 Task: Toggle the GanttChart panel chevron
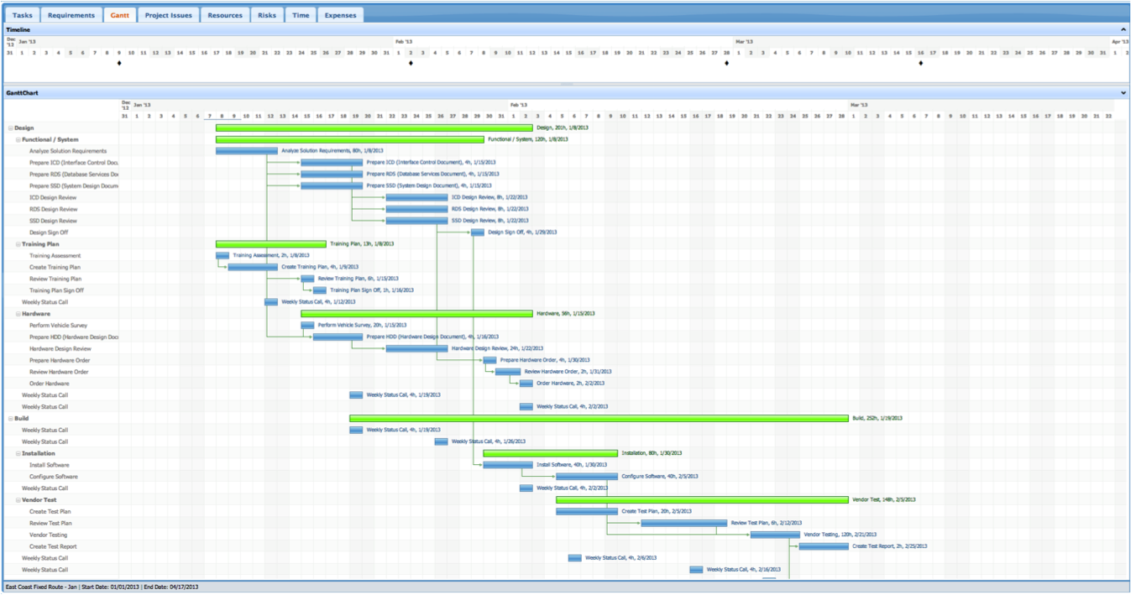click(1123, 93)
